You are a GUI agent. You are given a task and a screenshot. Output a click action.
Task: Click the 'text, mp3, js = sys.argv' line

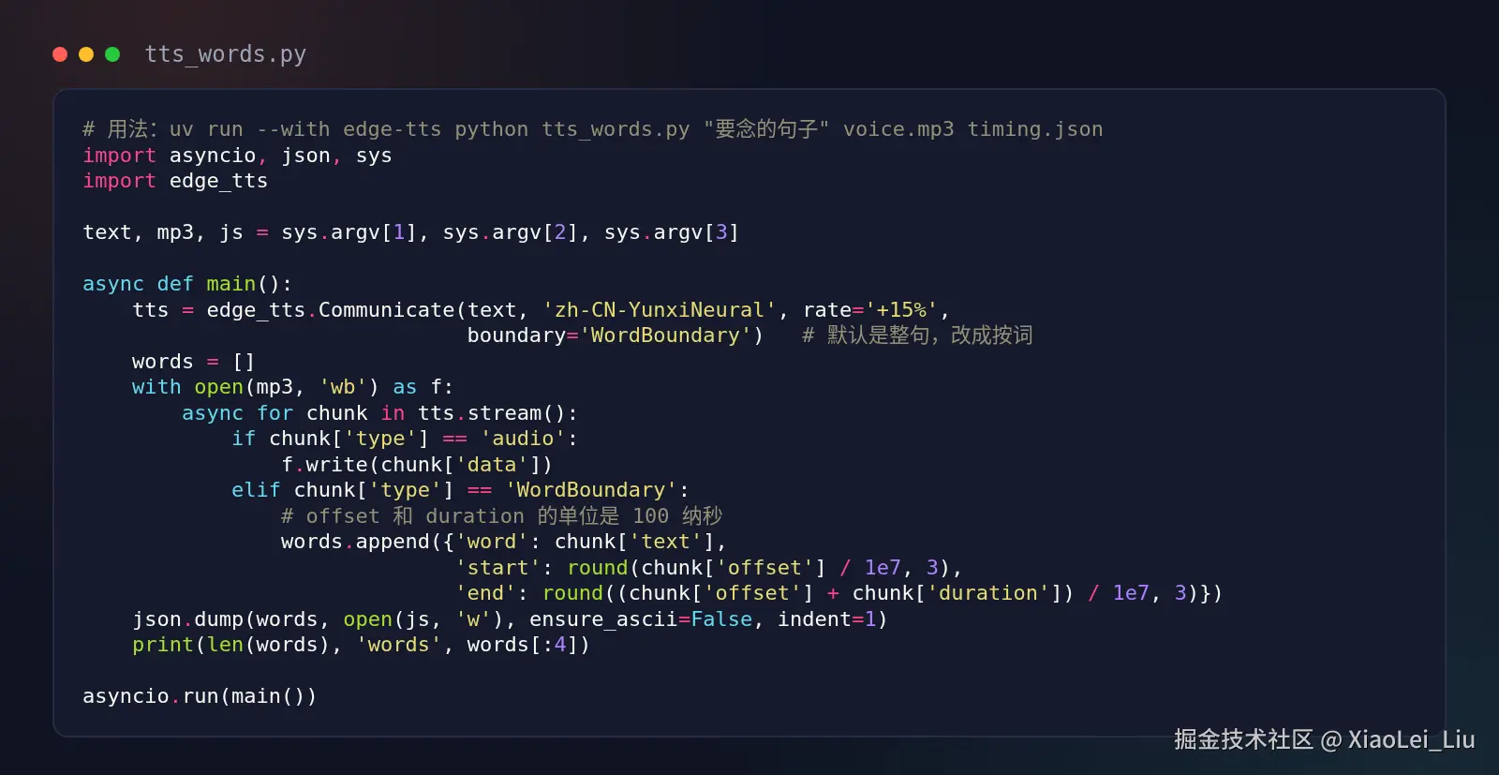pyautogui.click(x=410, y=232)
